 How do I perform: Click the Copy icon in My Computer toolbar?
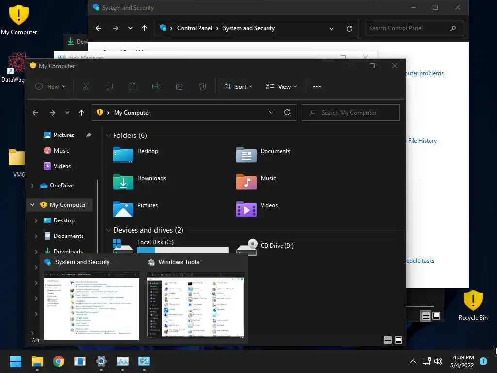(x=110, y=86)
